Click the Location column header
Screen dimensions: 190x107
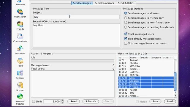(157, 58)
